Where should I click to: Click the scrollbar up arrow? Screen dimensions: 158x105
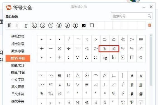click(151, 35)
